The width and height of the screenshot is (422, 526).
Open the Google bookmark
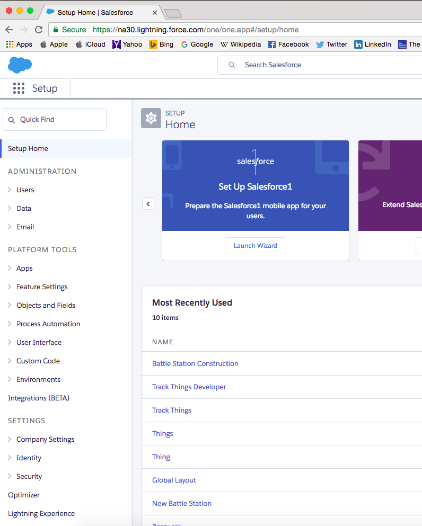click(197, 44)
